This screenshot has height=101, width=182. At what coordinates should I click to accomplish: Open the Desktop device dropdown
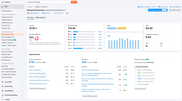[x=46, y=13]
